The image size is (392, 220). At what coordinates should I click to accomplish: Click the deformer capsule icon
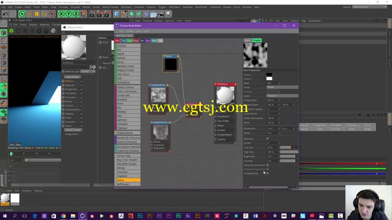click(x=146, y=14)
